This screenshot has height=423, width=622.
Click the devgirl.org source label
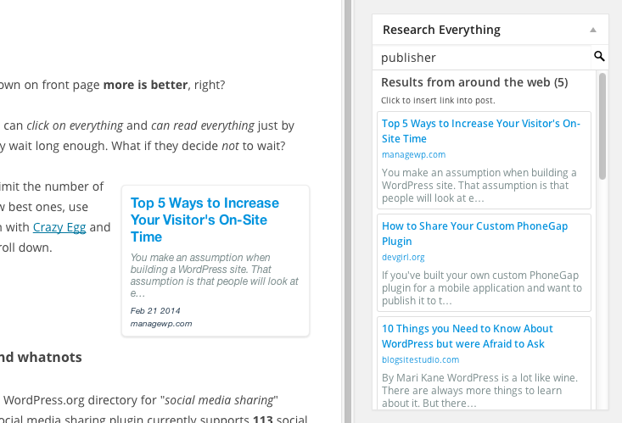[403, 257]
